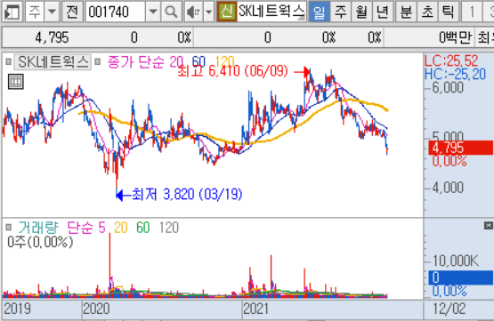Click the HC:-25.20 indicator text
Viewport: 494px width, 321px height.
click(455, 75)
